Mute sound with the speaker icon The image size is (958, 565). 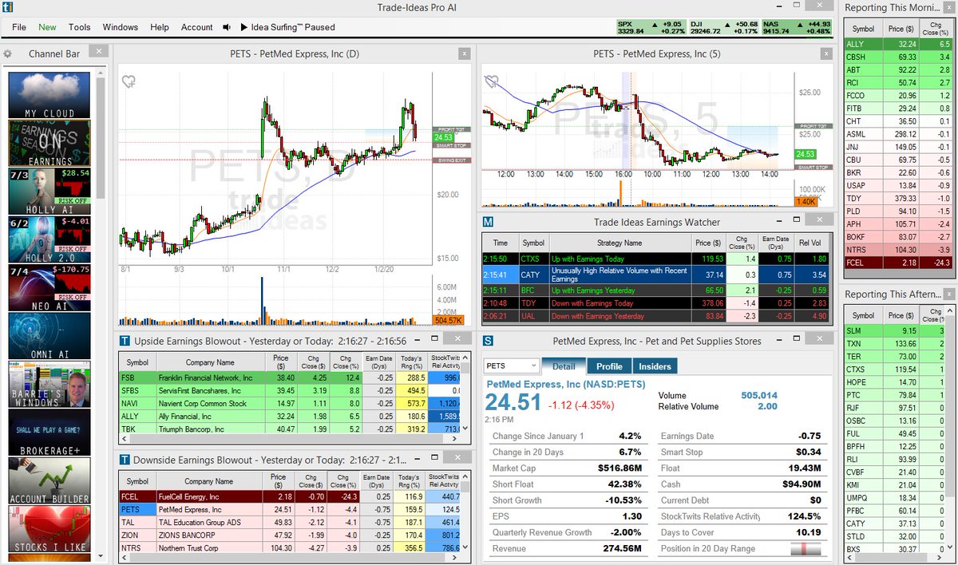[x=227, y=27]
